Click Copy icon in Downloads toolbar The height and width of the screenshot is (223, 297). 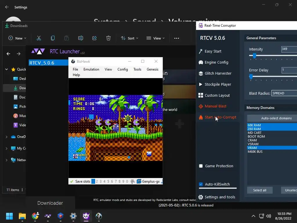(x=53, y=38)
